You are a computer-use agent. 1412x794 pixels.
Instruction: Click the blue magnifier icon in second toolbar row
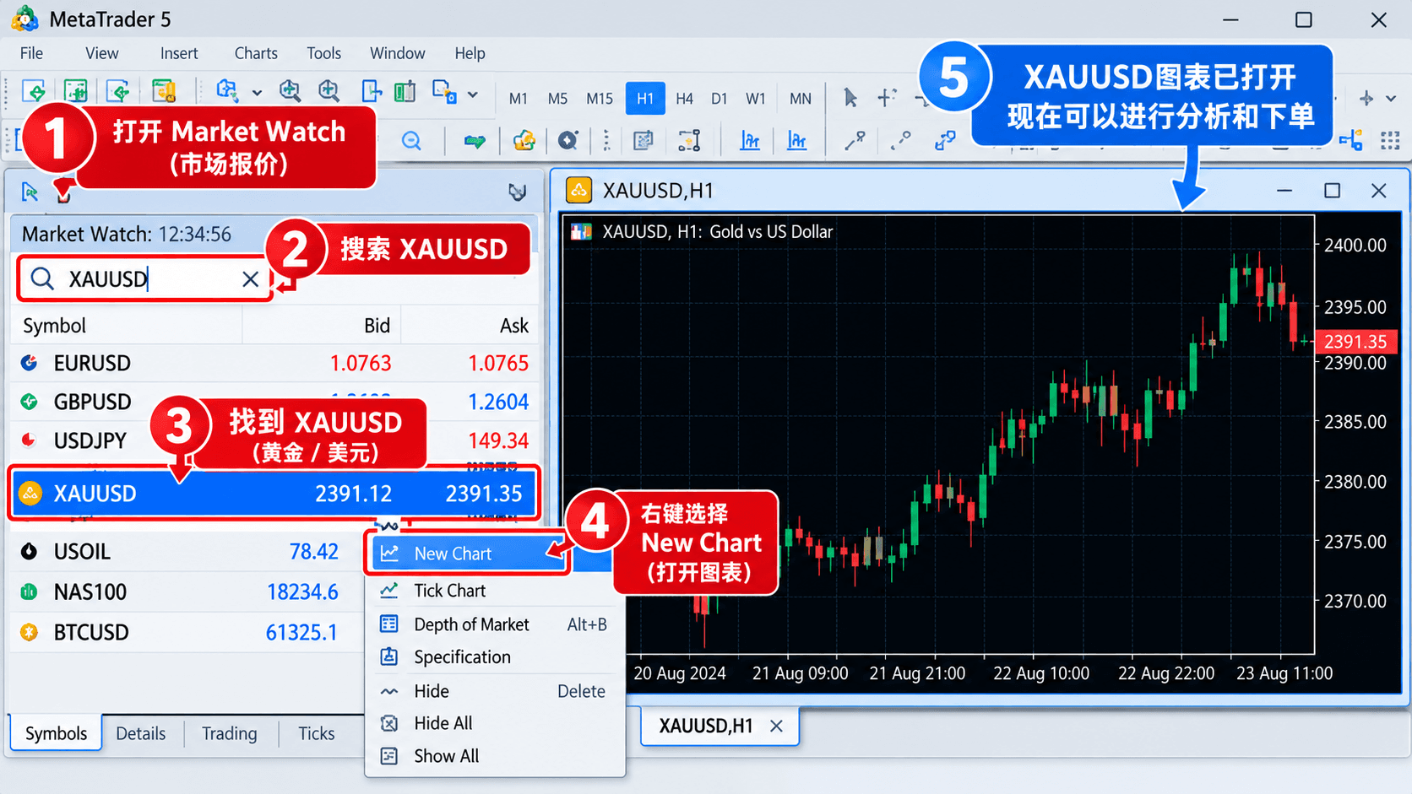click(x=411, y=140)
